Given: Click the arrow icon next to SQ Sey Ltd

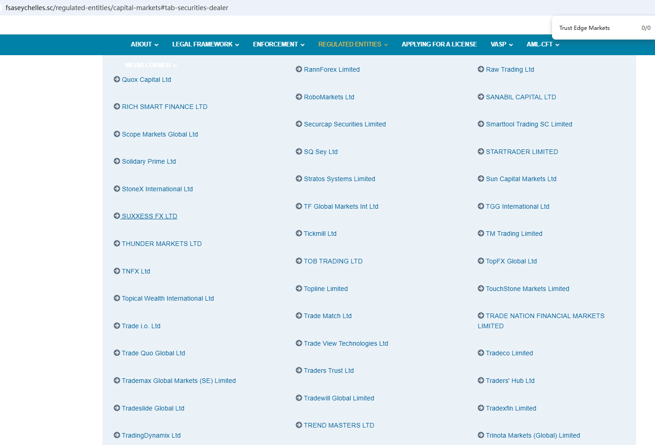Looking at the screenshot, I should click(299, 152).
